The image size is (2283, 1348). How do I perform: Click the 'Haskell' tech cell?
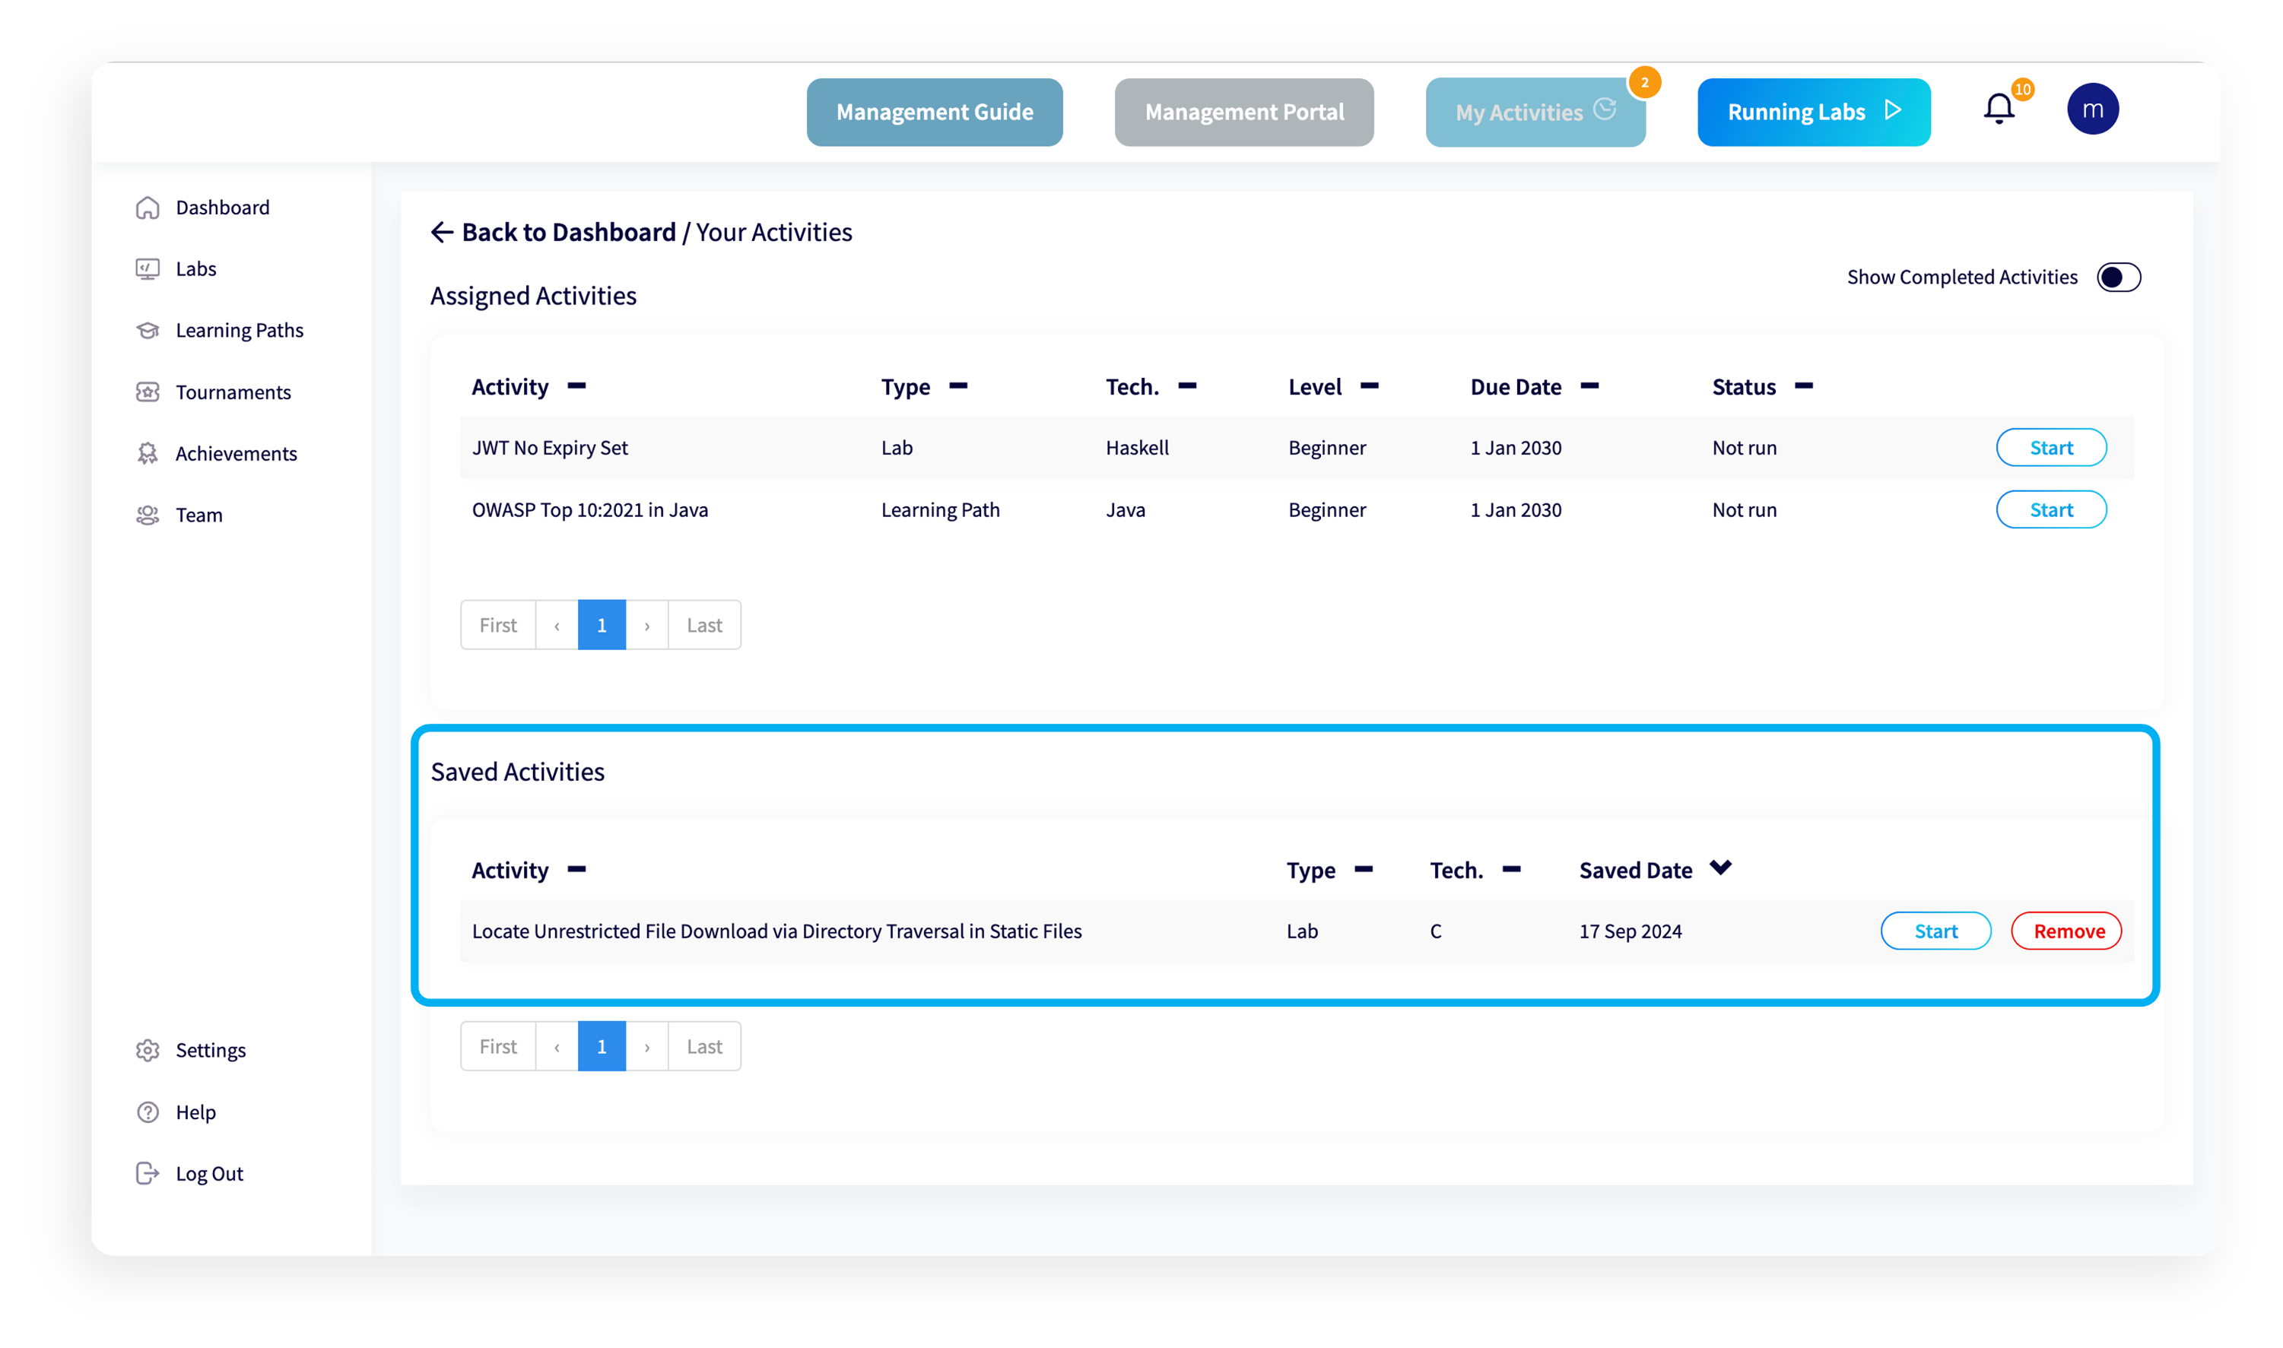pos(1136,448)
